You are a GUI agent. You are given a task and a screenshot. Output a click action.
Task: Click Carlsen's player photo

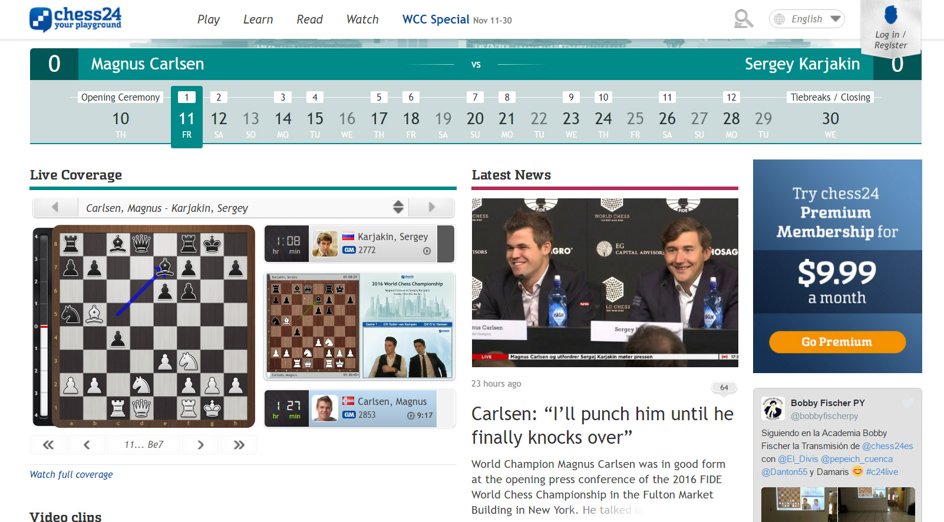click(x=325, y=408)
